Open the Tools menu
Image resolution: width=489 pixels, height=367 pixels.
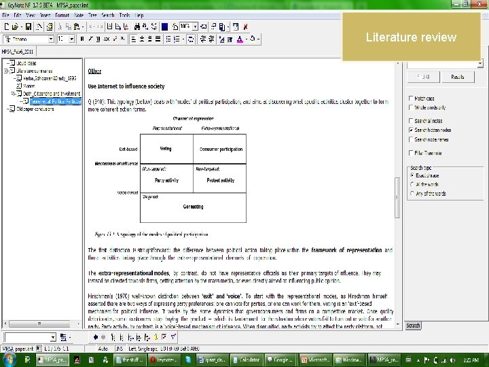pyautogui.click(x=124, y=15)
